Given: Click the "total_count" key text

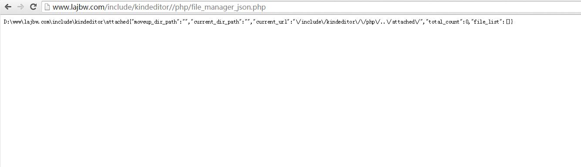Looking at the screenshot, I should pos(444,22).
